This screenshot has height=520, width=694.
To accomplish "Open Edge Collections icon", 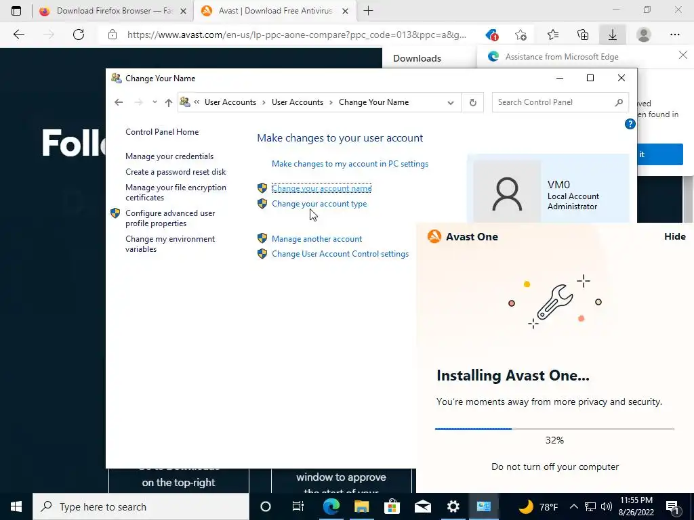I will [583, 35].
